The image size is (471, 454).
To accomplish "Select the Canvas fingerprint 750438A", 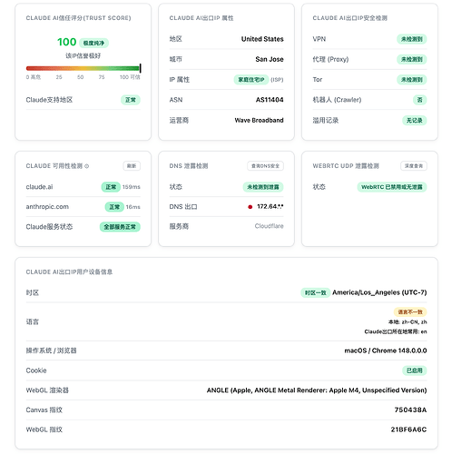I will pos(410,410).
